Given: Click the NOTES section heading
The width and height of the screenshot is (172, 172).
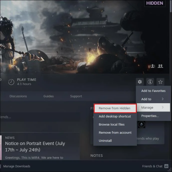Looking at the screenshot, I should 97,156.
